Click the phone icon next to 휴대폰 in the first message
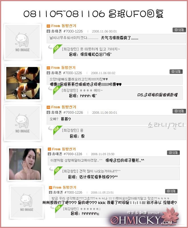 point(48,31)
